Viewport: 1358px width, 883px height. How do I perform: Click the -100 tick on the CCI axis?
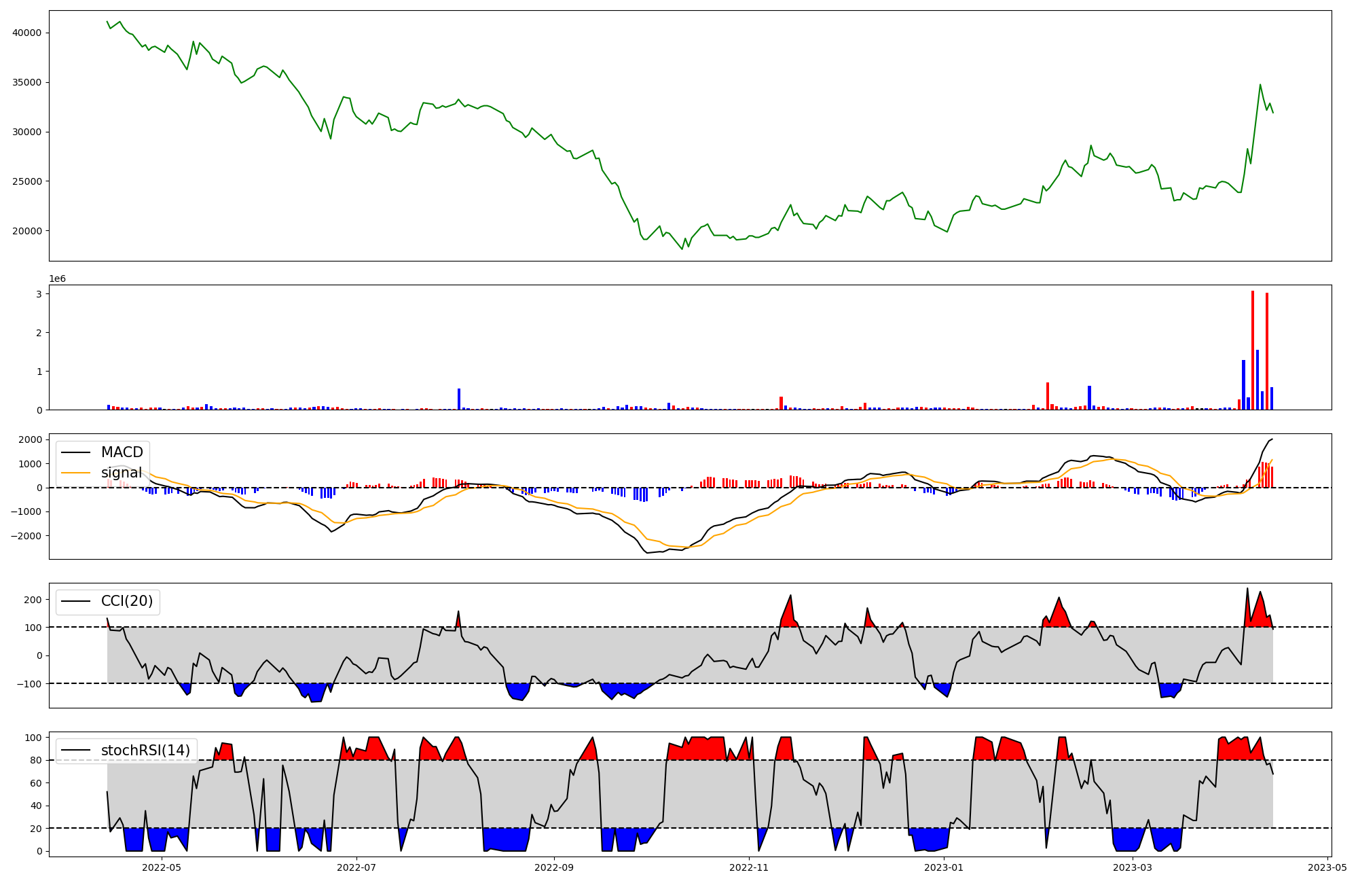click(x=29, y=683)
